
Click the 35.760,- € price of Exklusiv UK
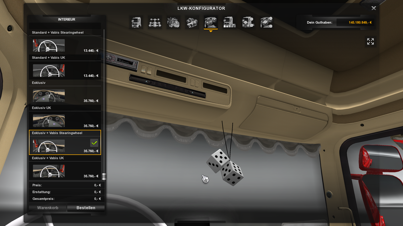[91, 126]
